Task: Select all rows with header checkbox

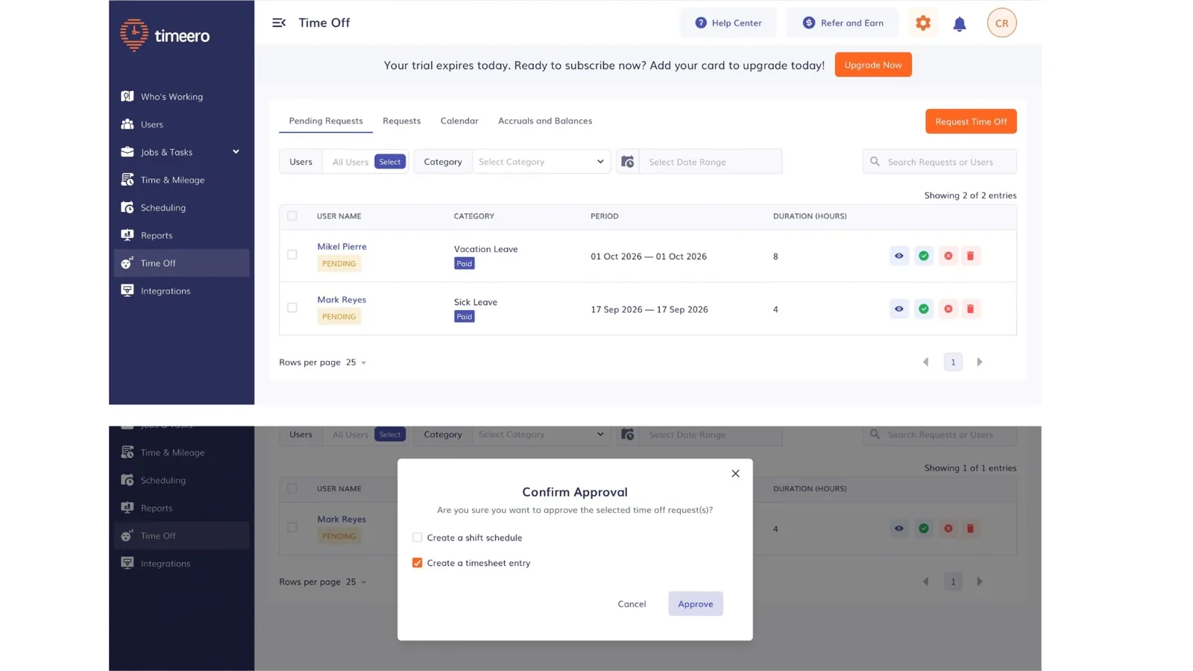Action: click(x=292, y=216)
